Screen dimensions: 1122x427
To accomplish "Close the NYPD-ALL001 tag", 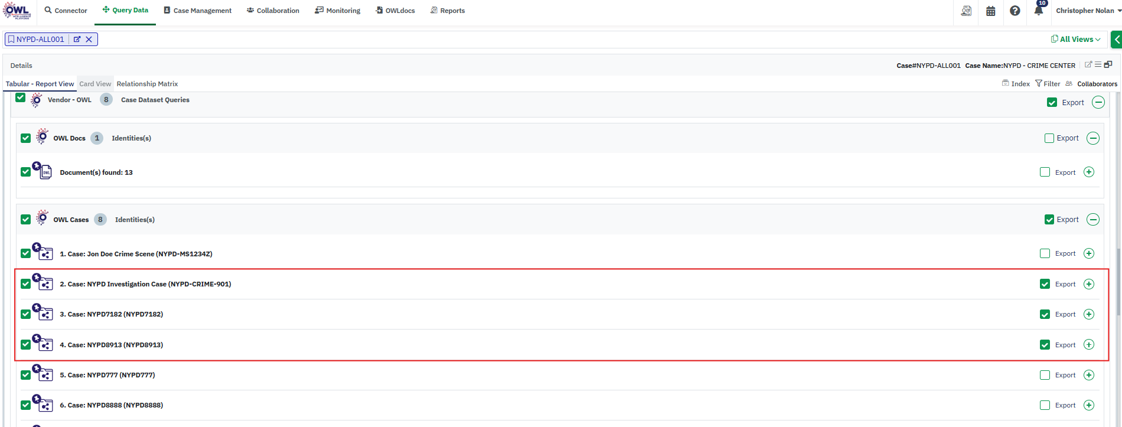I will pos(89,40).
